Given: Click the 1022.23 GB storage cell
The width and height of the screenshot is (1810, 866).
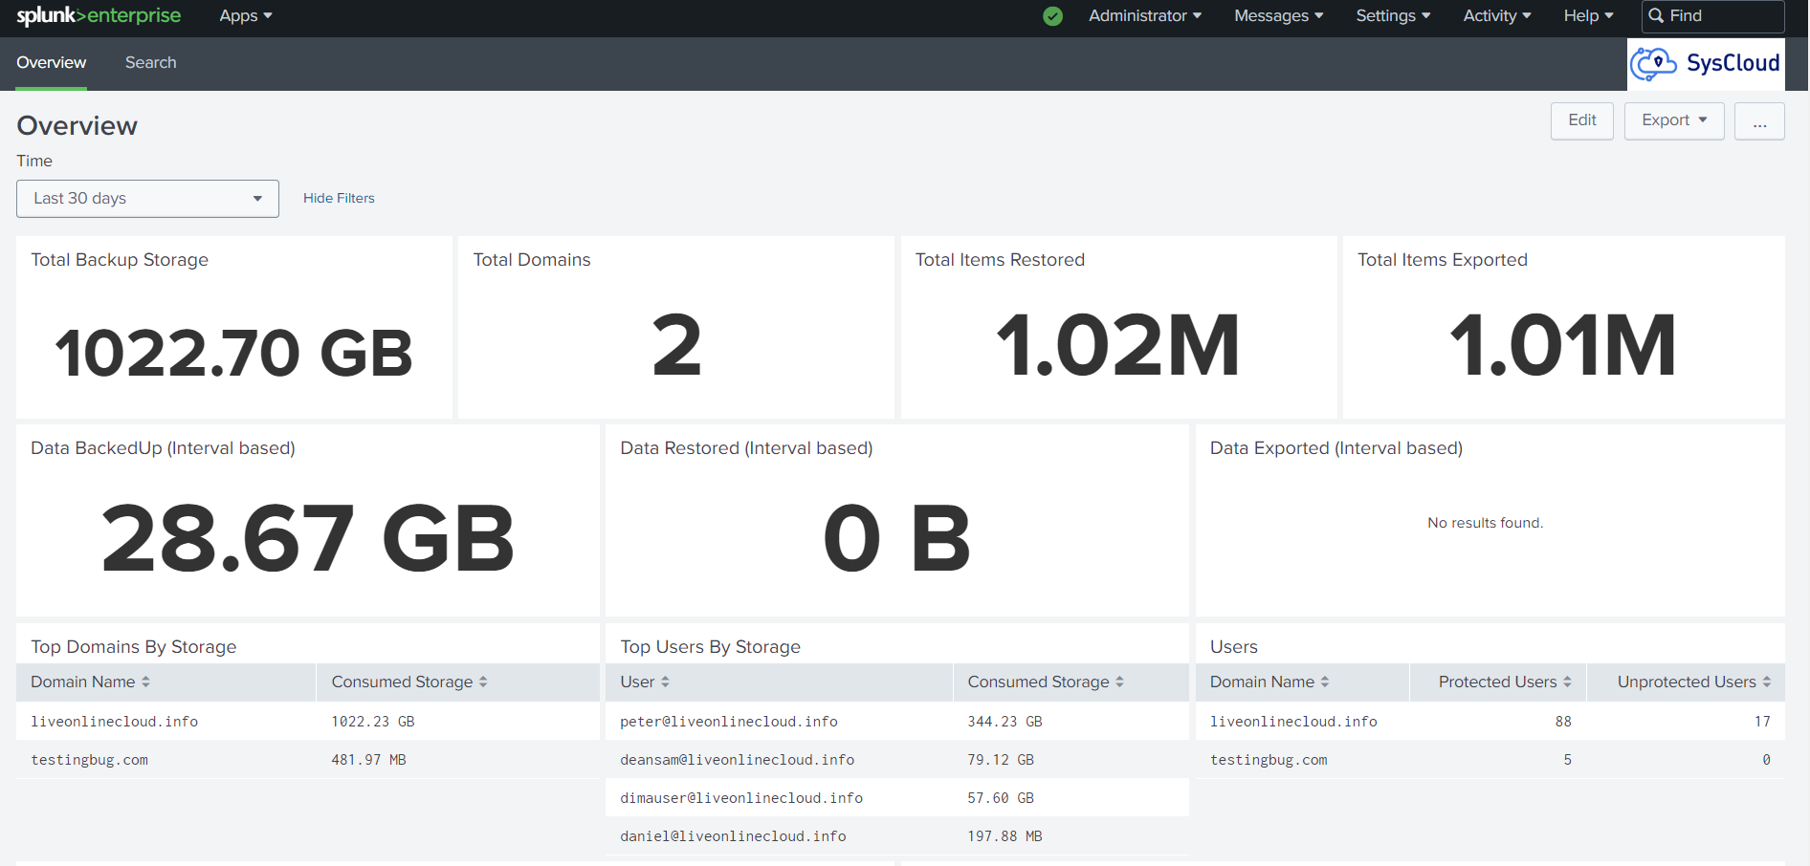Looking at the screenshot, I should pyautogui.click(x=373, y=722).
